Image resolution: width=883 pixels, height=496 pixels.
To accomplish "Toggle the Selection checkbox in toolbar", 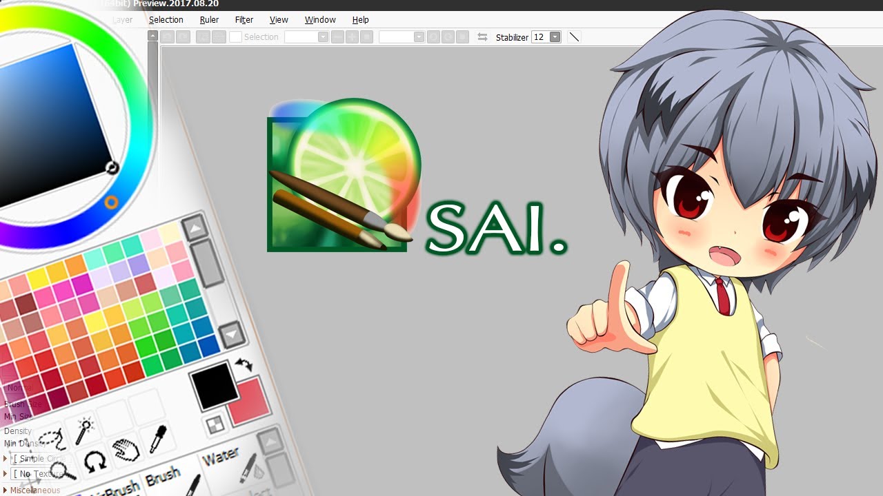I will [235, 37].
